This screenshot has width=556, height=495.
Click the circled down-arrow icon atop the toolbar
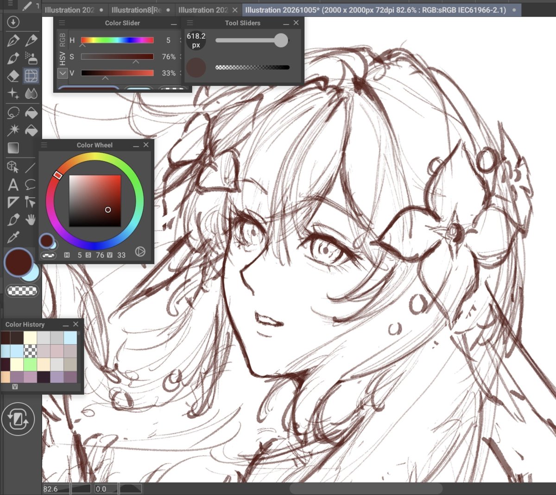coord(13,22)
